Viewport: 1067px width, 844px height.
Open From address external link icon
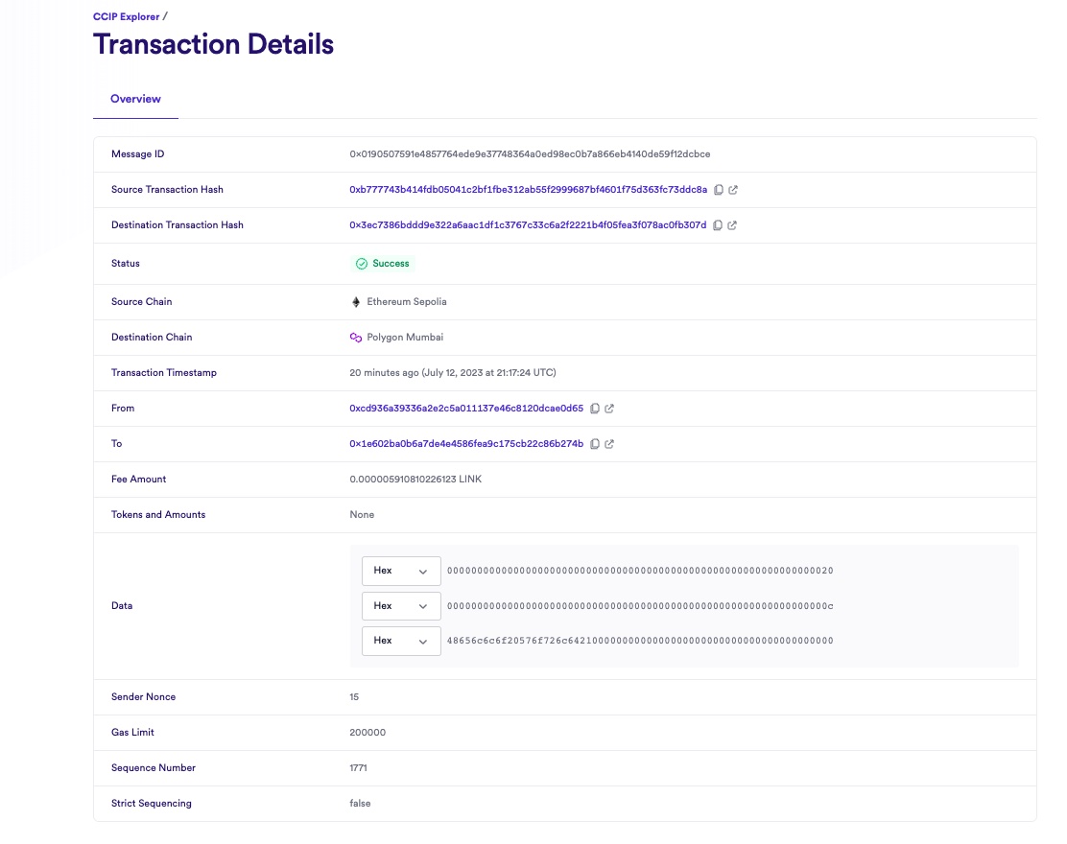click(609, 409)
